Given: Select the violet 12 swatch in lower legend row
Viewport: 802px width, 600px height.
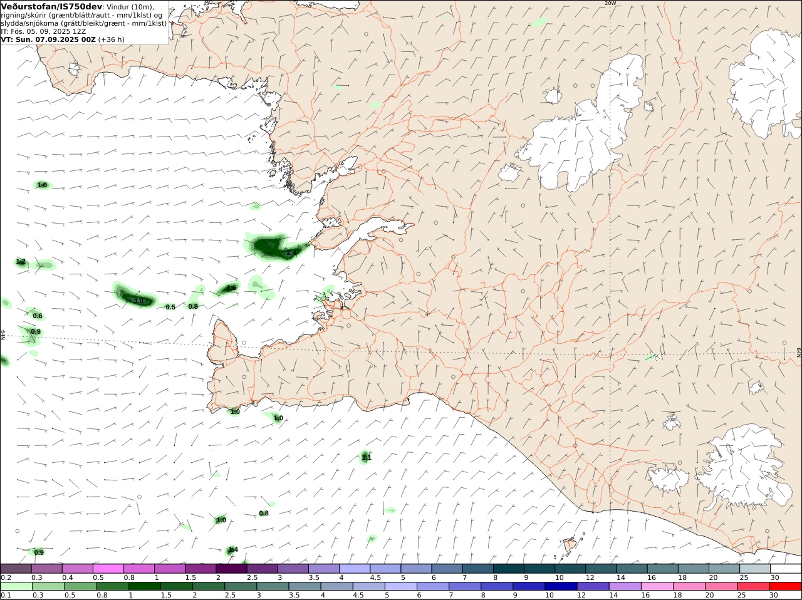Looking at the screenshot, I should tap(593, 586).
